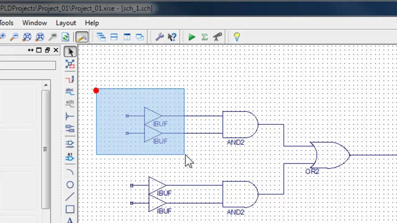
Task: Select the A1 Add Instance Name tool
Action: point(70,157)
